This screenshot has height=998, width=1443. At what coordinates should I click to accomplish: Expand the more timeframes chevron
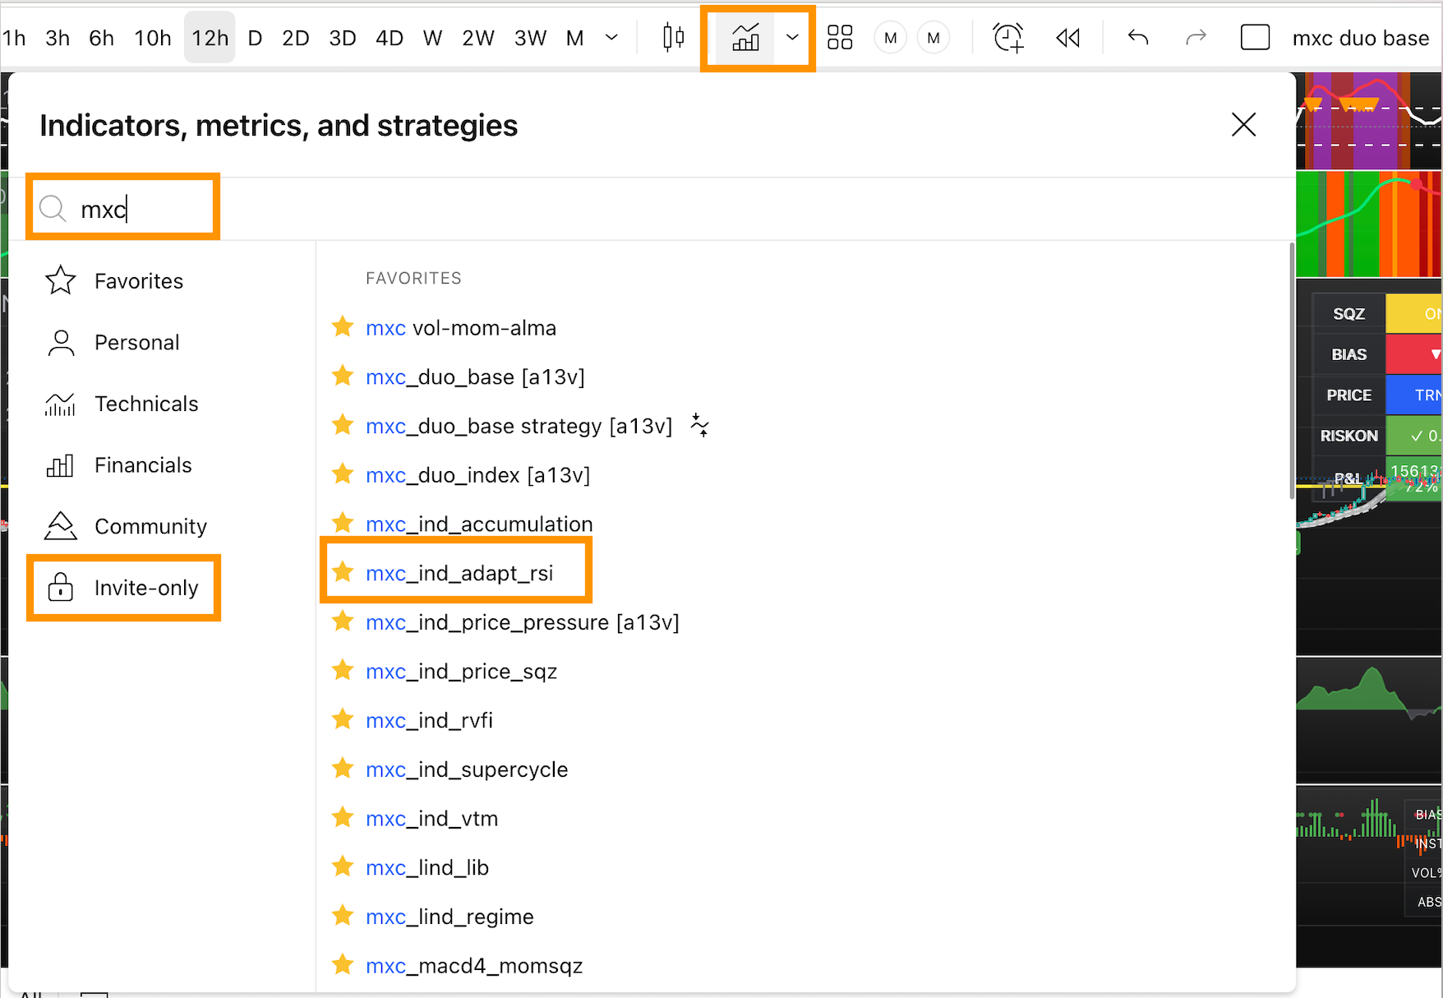point(611,37)
